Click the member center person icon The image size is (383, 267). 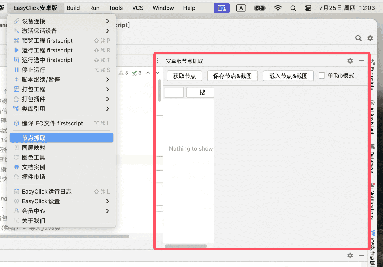point(17,211)
